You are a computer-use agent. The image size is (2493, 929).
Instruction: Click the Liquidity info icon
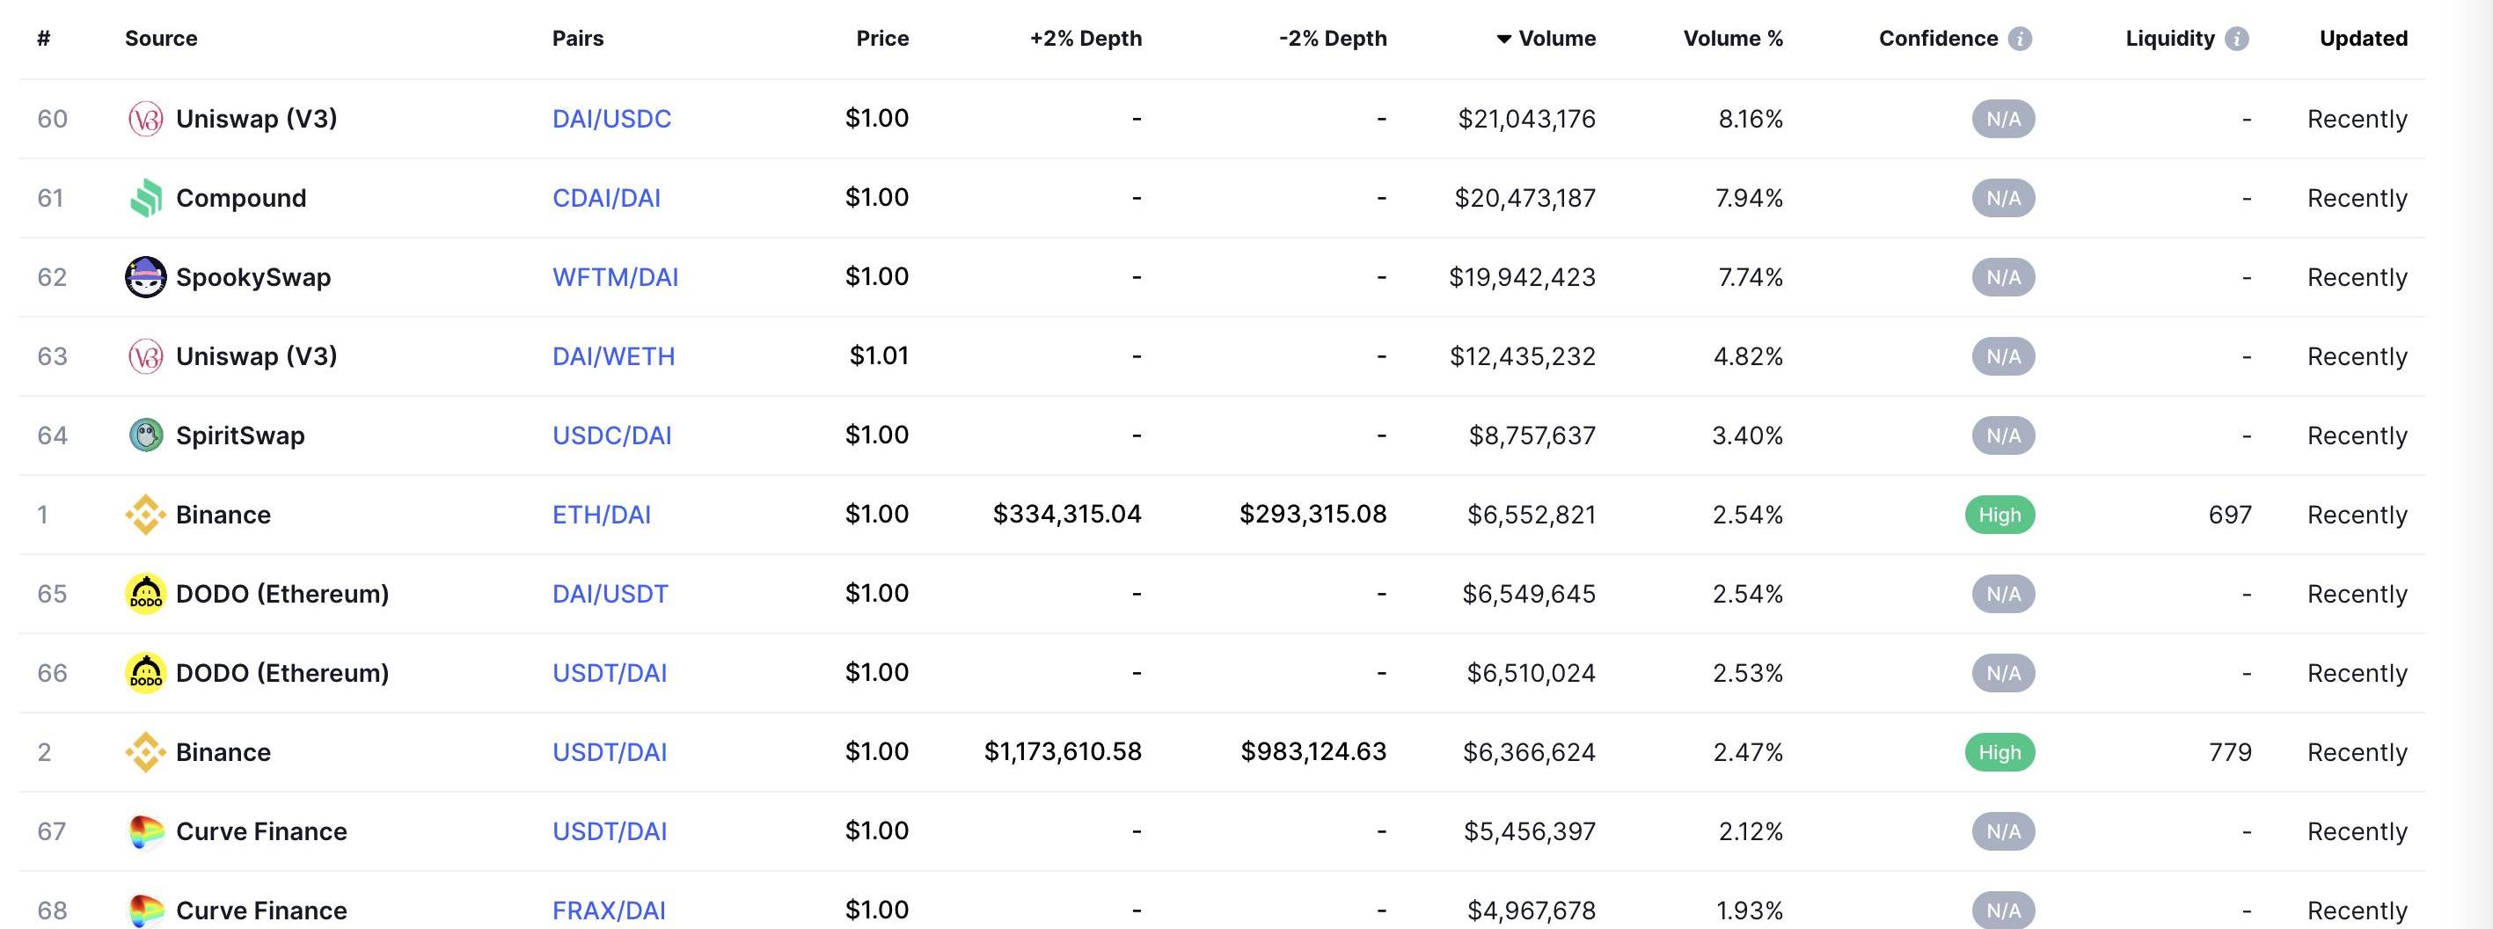pyautogui.click(x=2236, y=39)
